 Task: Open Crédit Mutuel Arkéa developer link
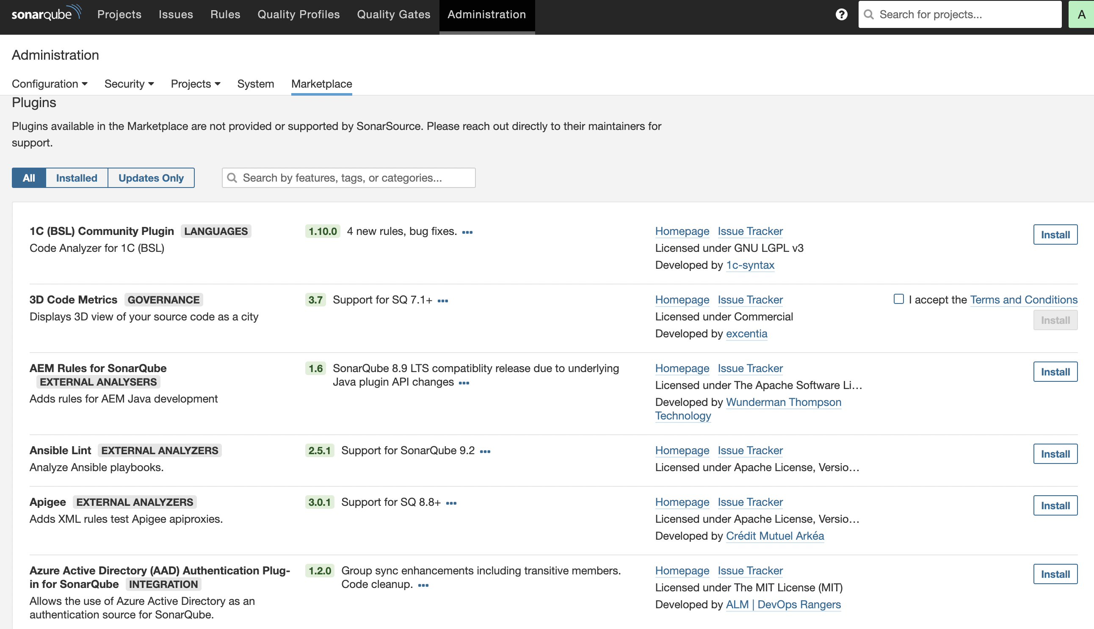775,536
